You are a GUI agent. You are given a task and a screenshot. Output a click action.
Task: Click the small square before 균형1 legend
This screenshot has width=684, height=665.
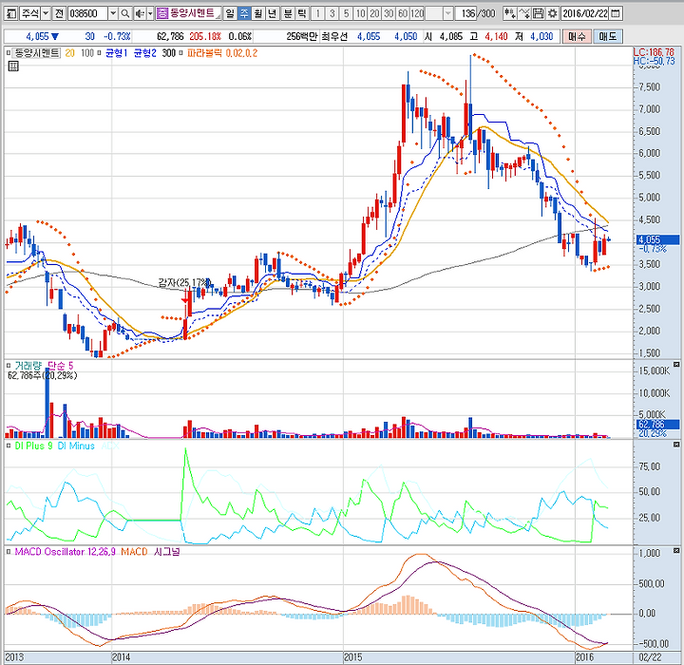100,53
